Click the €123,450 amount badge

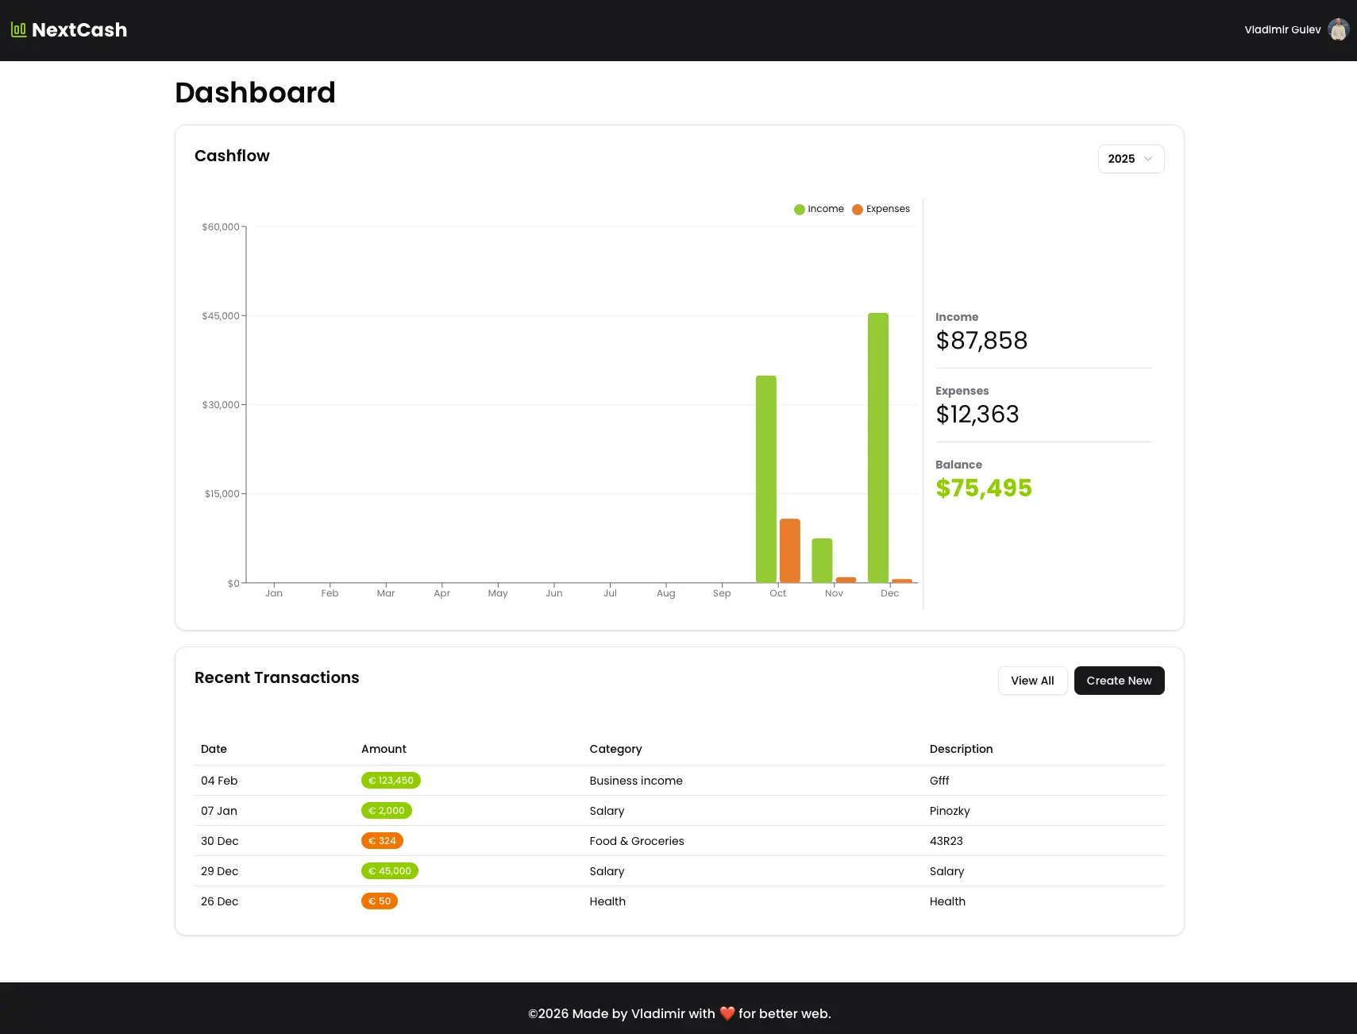391,781
